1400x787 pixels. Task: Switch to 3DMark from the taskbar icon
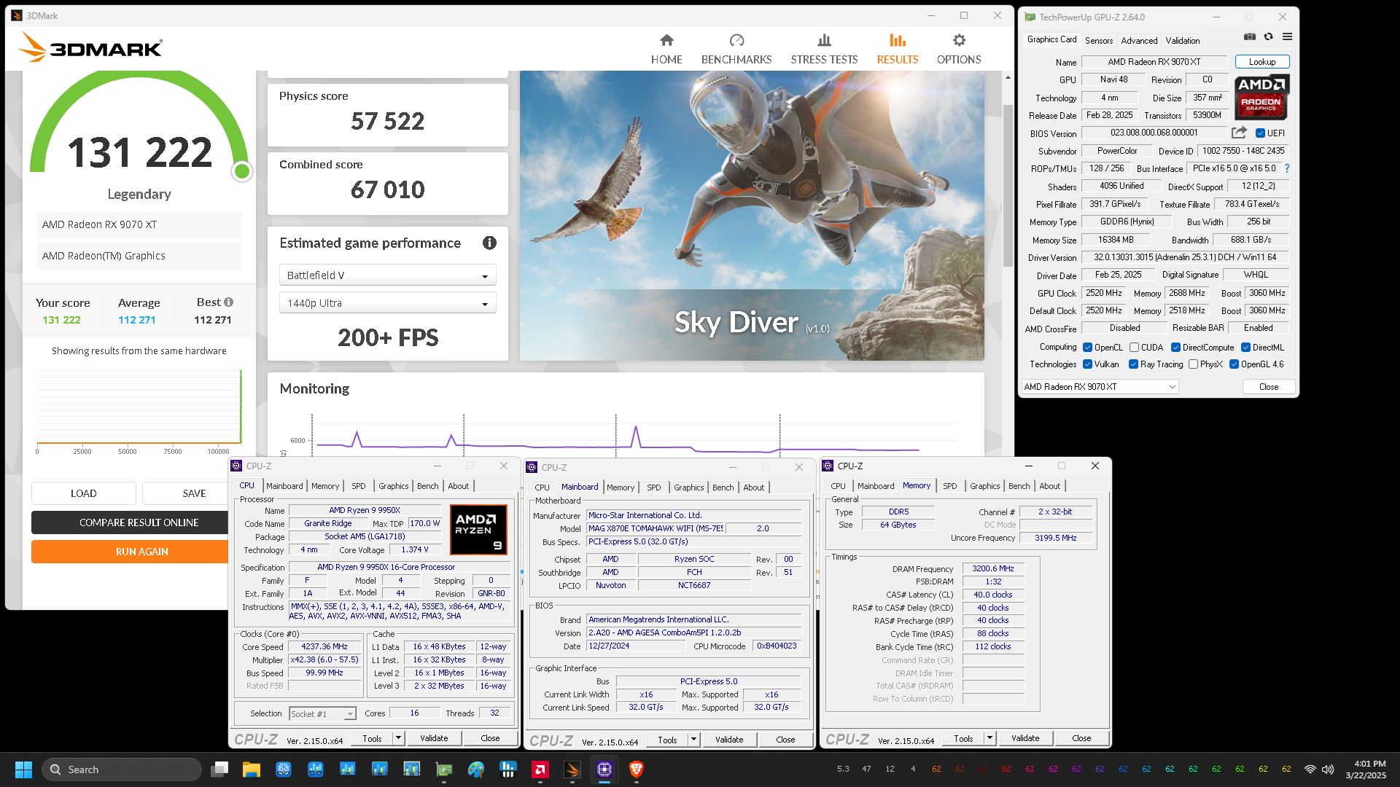click(x=572, y=770)
